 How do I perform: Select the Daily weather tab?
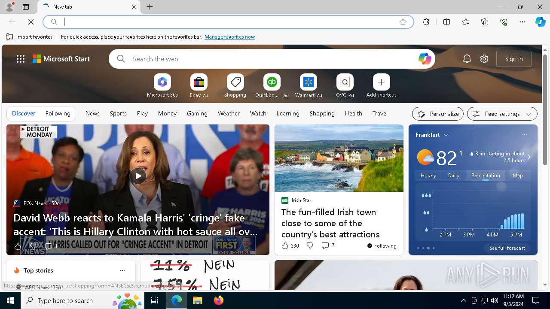454,175
